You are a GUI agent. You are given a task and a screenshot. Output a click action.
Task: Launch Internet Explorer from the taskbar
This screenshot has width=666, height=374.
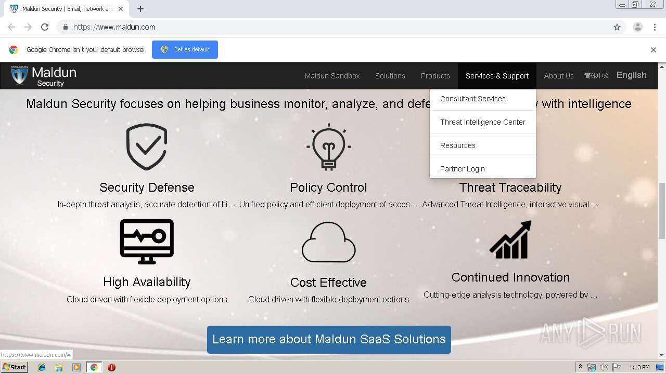(42, 367)
